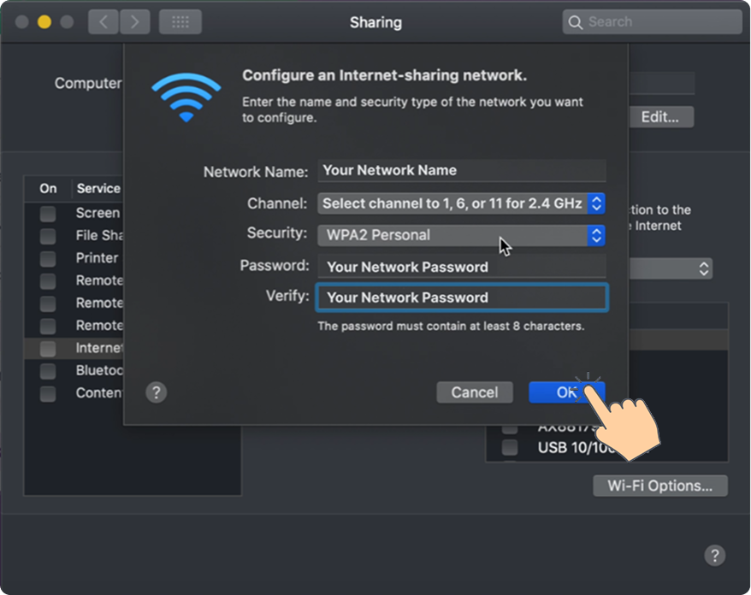Toggle the Internet Sharing service checkbox
The image size is (751, 595).
click(x=47, y=347)
